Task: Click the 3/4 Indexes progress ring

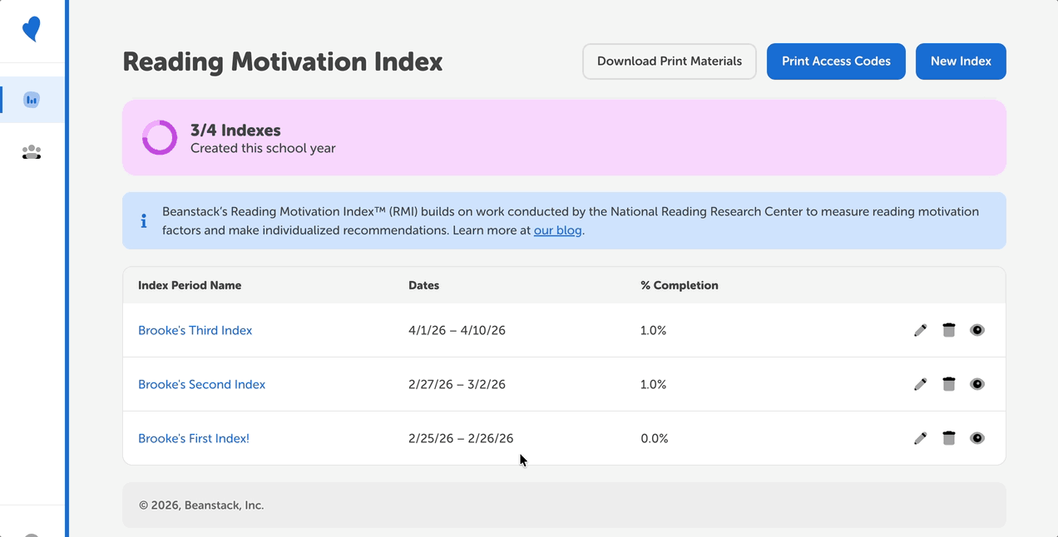Action: 160,138
